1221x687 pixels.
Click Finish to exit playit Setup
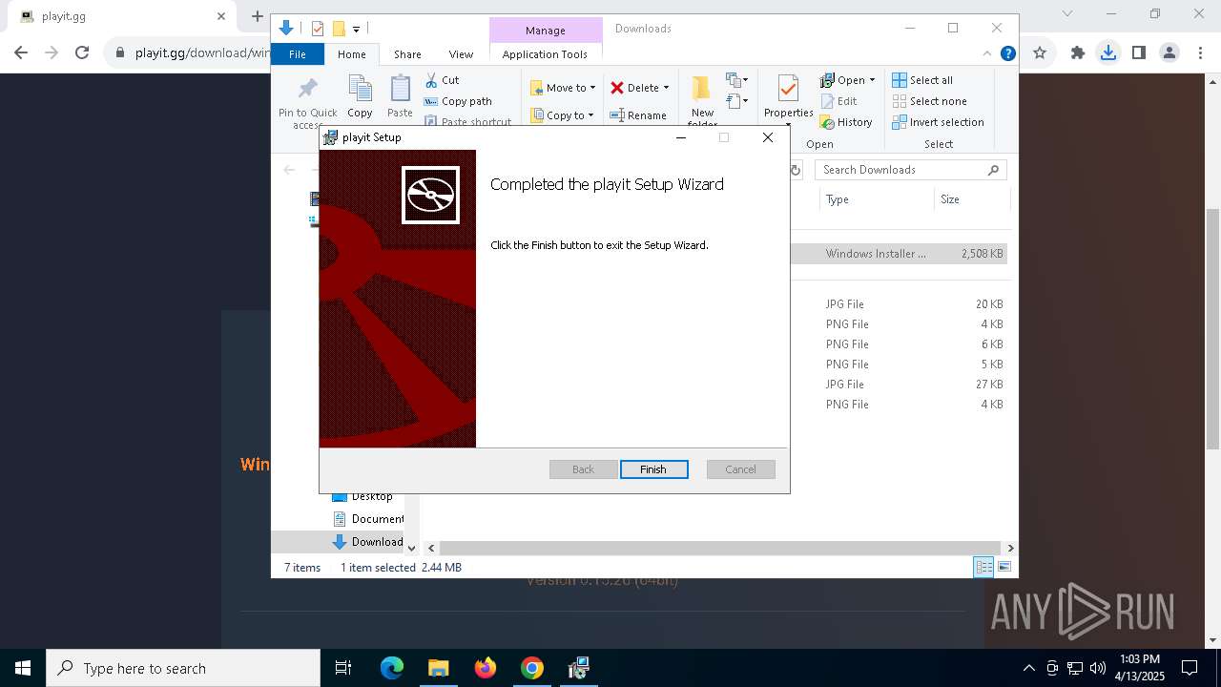(x=653, y=469)
